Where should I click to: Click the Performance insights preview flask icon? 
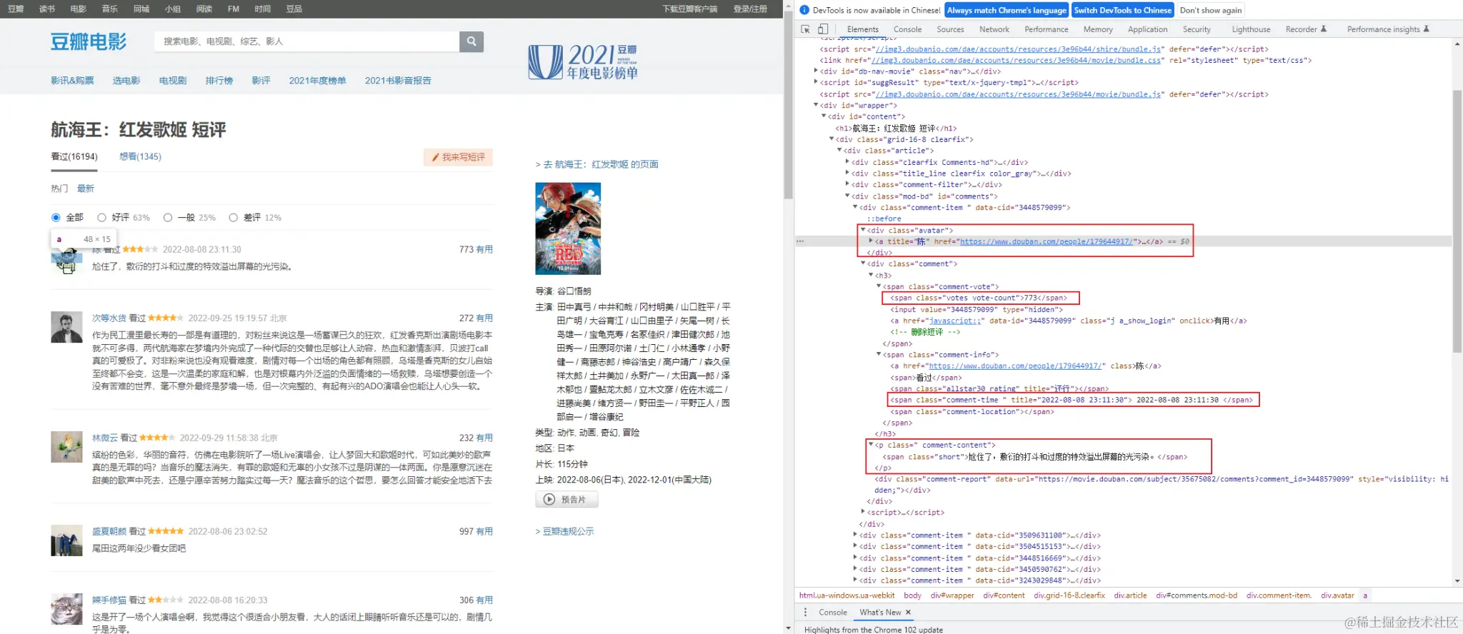point(1427,29)
